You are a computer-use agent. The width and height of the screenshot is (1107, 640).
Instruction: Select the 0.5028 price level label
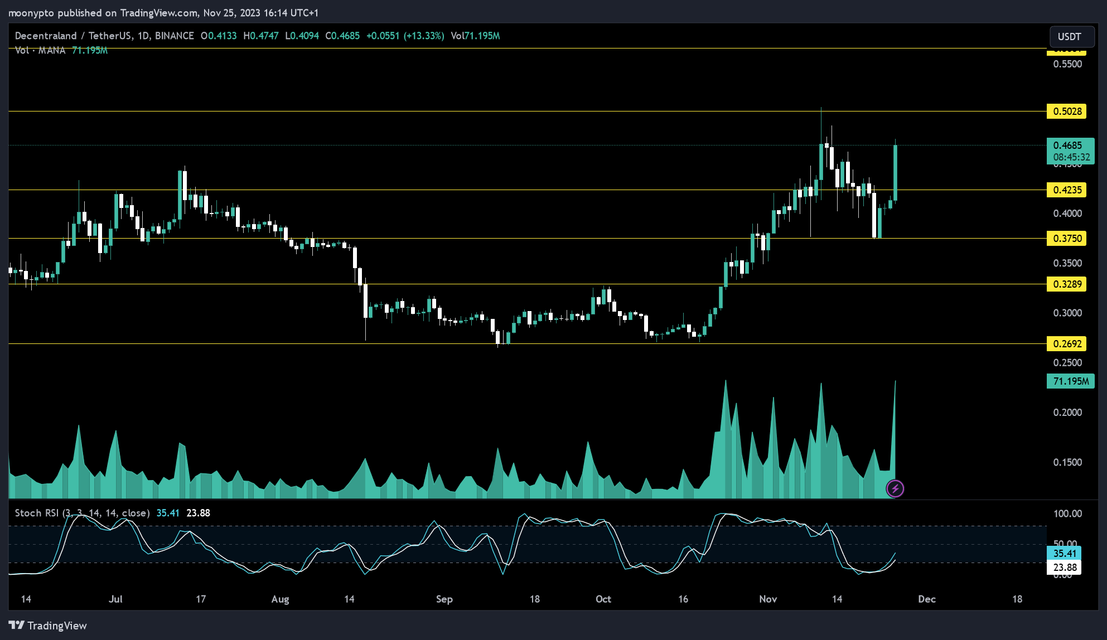pyautogui.click(x=1067, y=111)
